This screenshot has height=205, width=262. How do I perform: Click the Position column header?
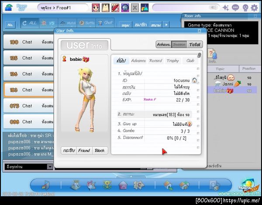click(250, 69)
